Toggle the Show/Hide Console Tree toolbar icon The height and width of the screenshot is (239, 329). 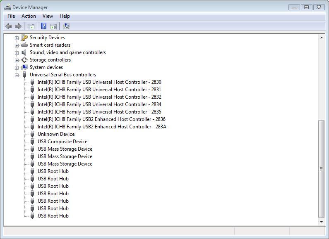31,26
